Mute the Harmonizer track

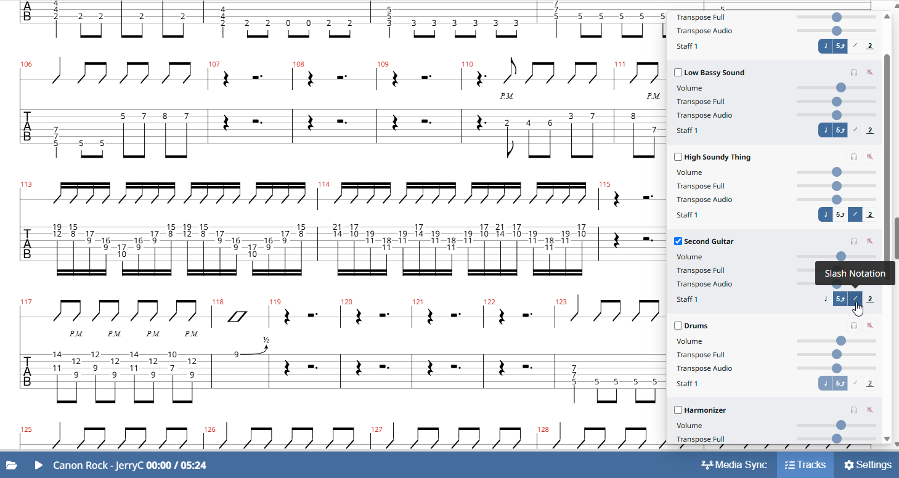(x=869, y=410)
